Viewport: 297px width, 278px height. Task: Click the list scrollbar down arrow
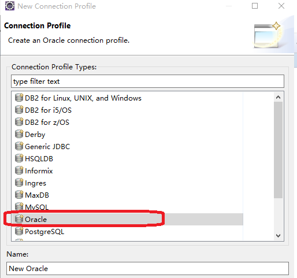(278, 236)
